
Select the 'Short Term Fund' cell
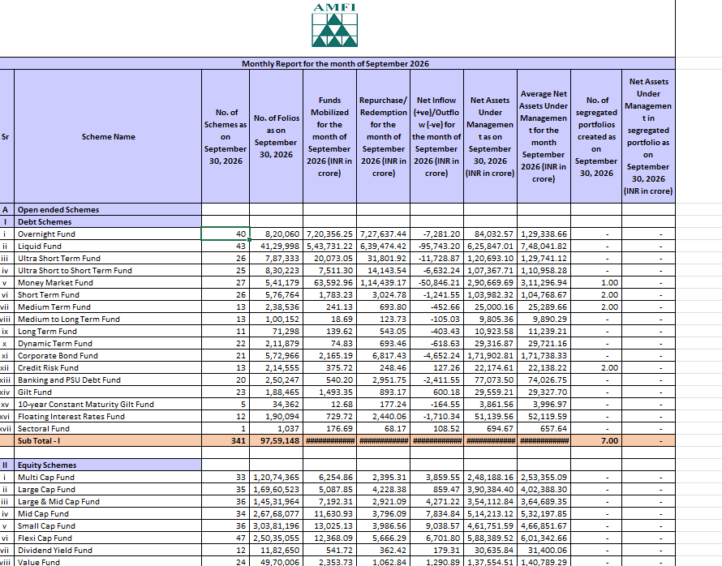[108, 295]
